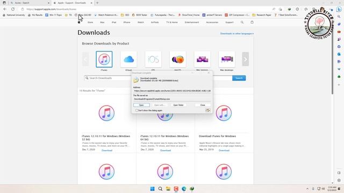Select the iCloud product icon
The height and width of the screenshot is (193, 344).
coord(128,60)
